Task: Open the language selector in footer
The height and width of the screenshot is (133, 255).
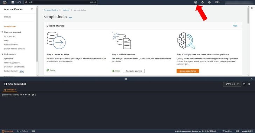Action: point(33,131)
